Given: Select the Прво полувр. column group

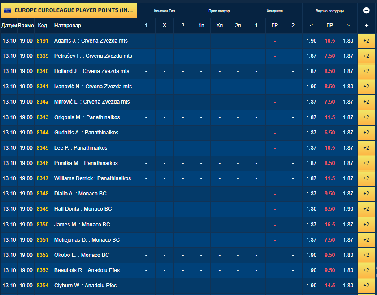Looking at the screenshot, I should coord(220,11).
